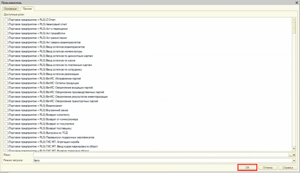Click the roles list vertical scrollbar thumb
Screen dimensions: 300x173
(x=294, y=27)
